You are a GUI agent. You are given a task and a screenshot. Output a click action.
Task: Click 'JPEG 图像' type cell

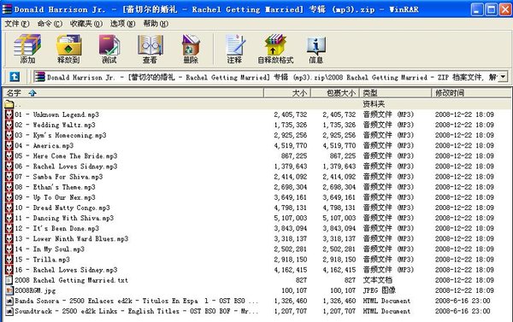379,290
